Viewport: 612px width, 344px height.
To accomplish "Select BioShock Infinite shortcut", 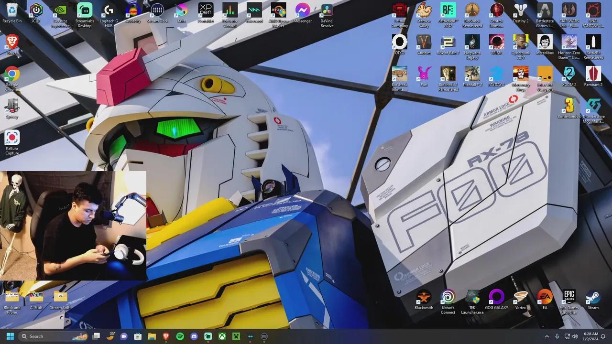I will pos(400,79).
